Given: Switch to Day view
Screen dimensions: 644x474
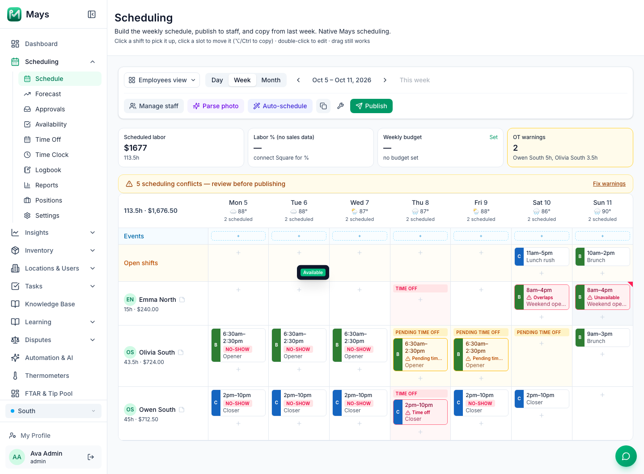Looking at the screenshot, I should pyautogui.click(x=217, y=80).
